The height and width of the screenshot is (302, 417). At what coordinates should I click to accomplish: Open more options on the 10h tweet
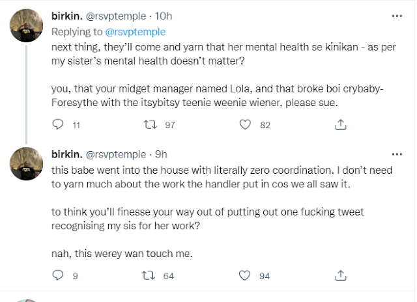tap(396, 15)
